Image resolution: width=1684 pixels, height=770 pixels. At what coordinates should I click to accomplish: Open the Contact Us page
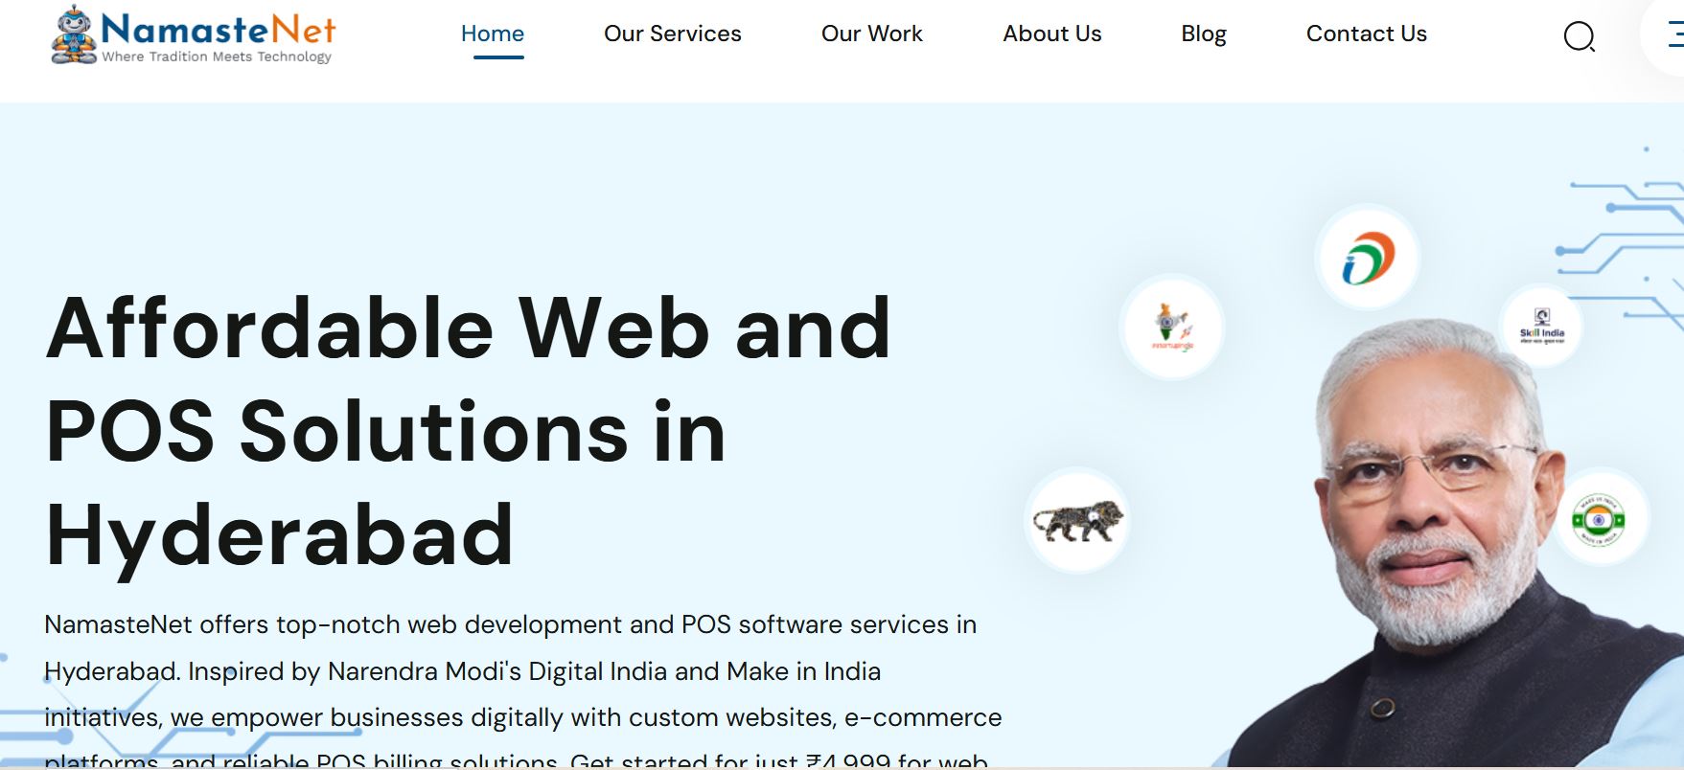[x=1366, y=34]
